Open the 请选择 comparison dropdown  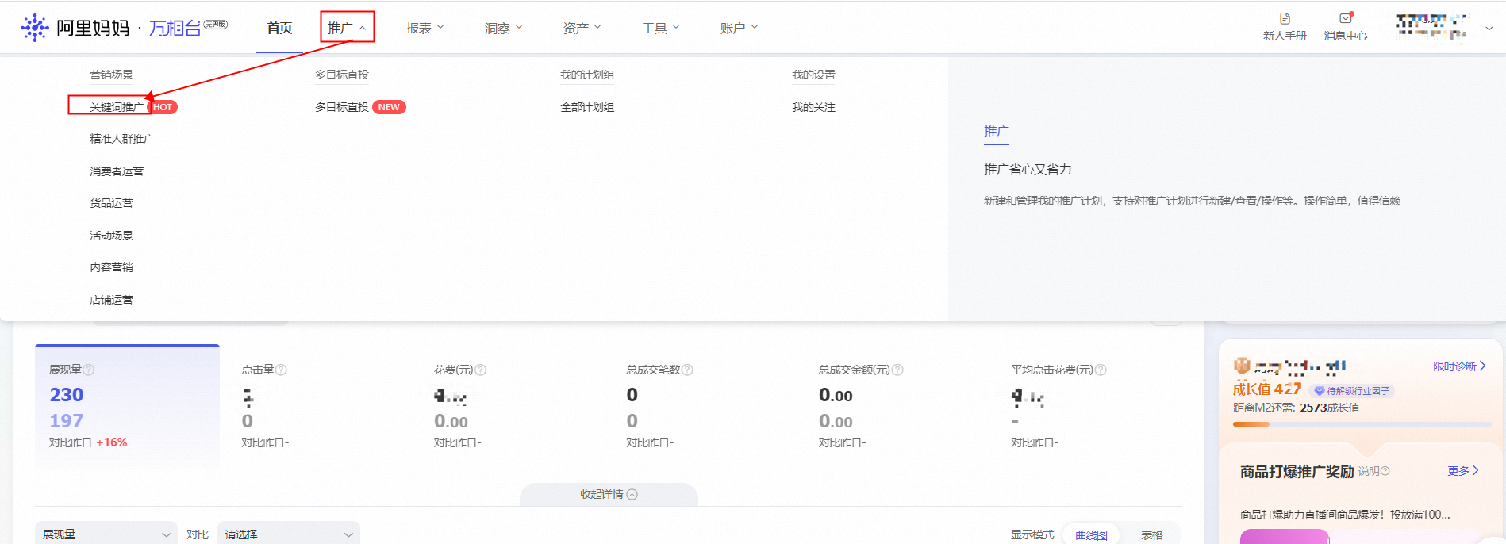289,534
